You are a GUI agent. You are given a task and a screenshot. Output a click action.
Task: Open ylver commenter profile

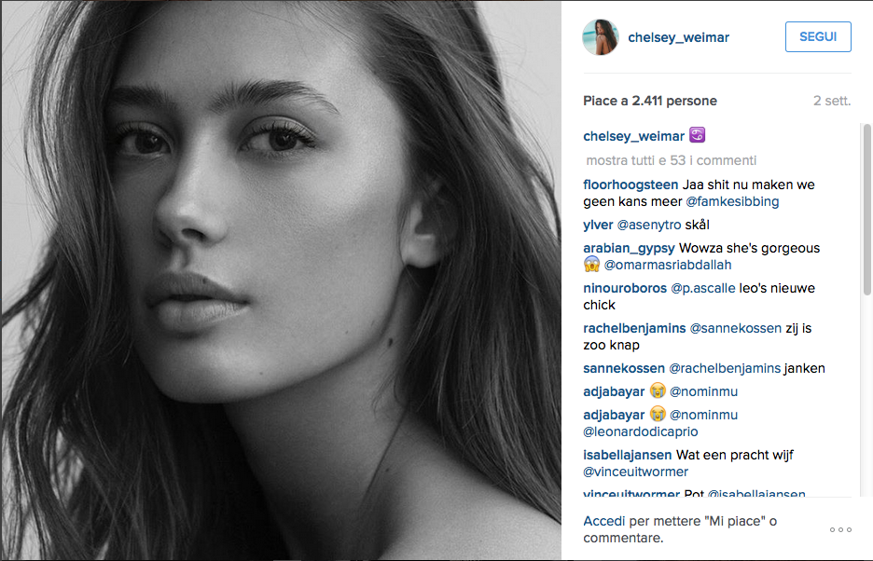598,225
